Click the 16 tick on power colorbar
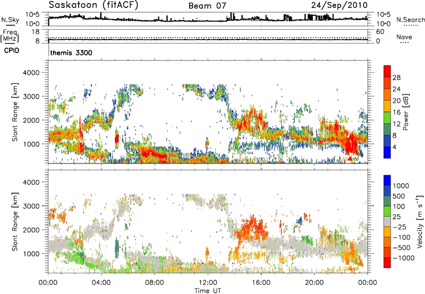 pos(396,113)
